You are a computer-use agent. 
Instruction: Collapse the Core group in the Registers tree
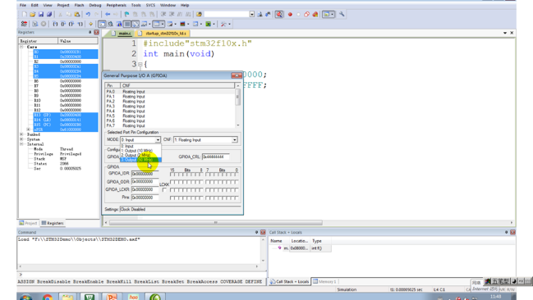click(21, 47)
